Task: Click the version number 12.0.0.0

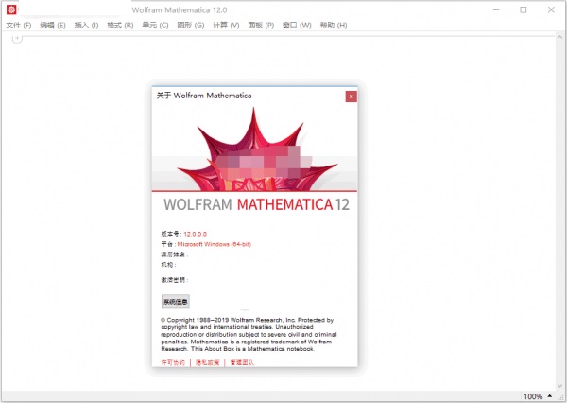Action: [196, 234]
